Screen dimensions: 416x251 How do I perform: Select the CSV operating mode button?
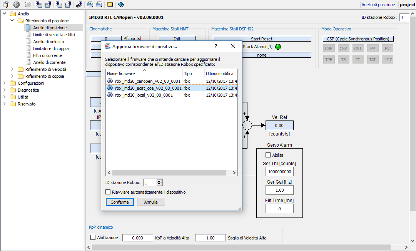[x=343, y=49]
